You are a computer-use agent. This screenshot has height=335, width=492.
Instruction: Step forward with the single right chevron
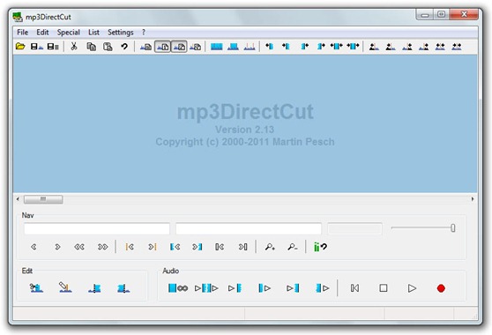click(57, 247)
